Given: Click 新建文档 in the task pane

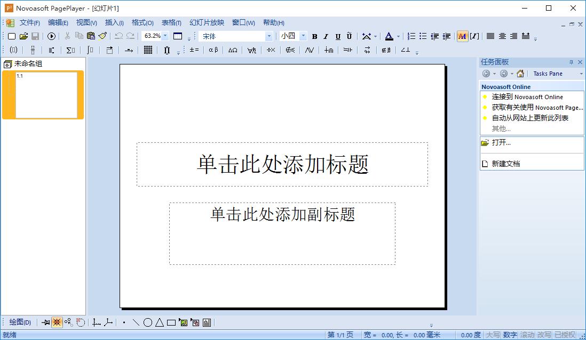Looking at the screenshot, I should click(505, 164).
